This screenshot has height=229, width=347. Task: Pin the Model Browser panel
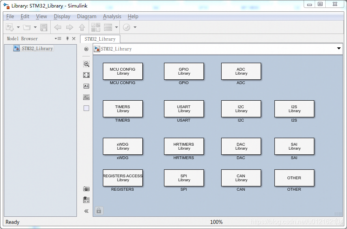pos(67,39)
